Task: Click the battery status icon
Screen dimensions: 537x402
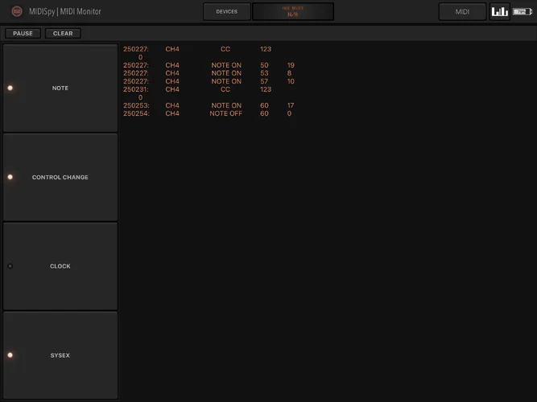Action: [522, 11]
